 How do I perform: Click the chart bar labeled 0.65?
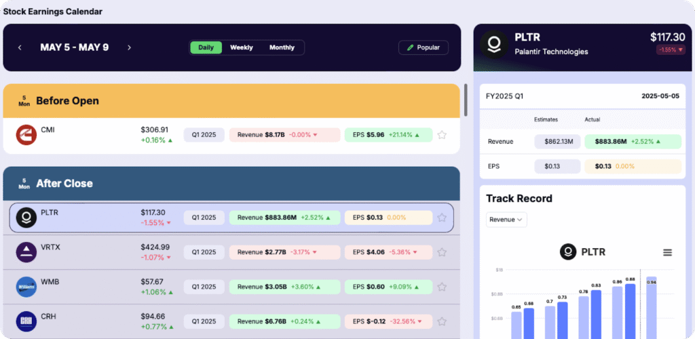tap(516, 325)
